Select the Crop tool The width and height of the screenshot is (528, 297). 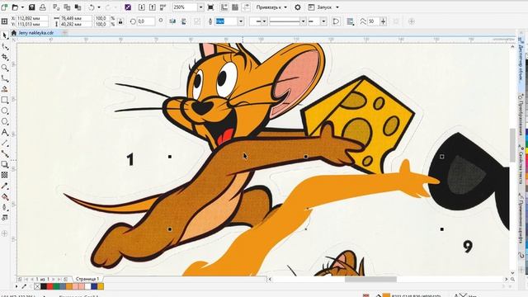click(5, 57)
